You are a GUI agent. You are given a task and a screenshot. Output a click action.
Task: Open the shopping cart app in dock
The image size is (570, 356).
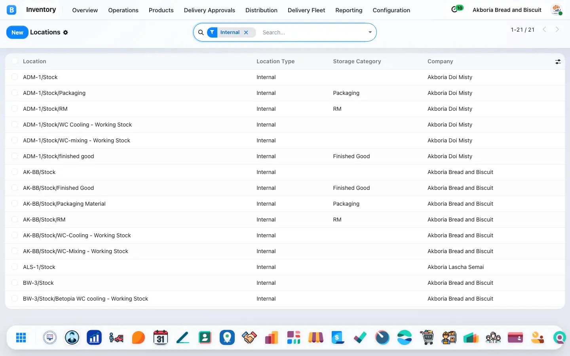[x=427, y=337]
